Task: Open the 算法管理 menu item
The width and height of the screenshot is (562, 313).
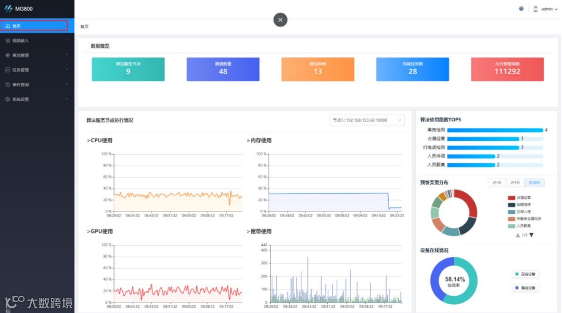Action: click(37, 55)
